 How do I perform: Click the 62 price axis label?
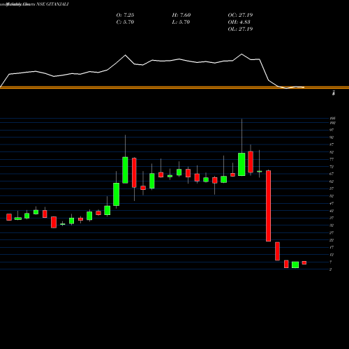tap(332, 181)
